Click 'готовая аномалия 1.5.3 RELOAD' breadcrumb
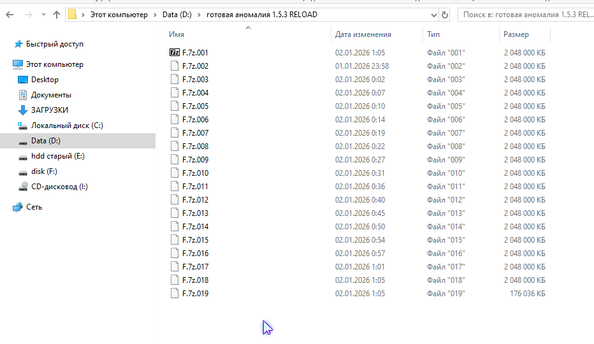 [262, 15]
